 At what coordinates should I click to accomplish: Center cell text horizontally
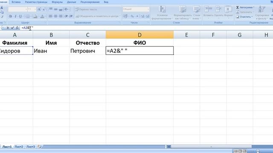pos(55,16)
